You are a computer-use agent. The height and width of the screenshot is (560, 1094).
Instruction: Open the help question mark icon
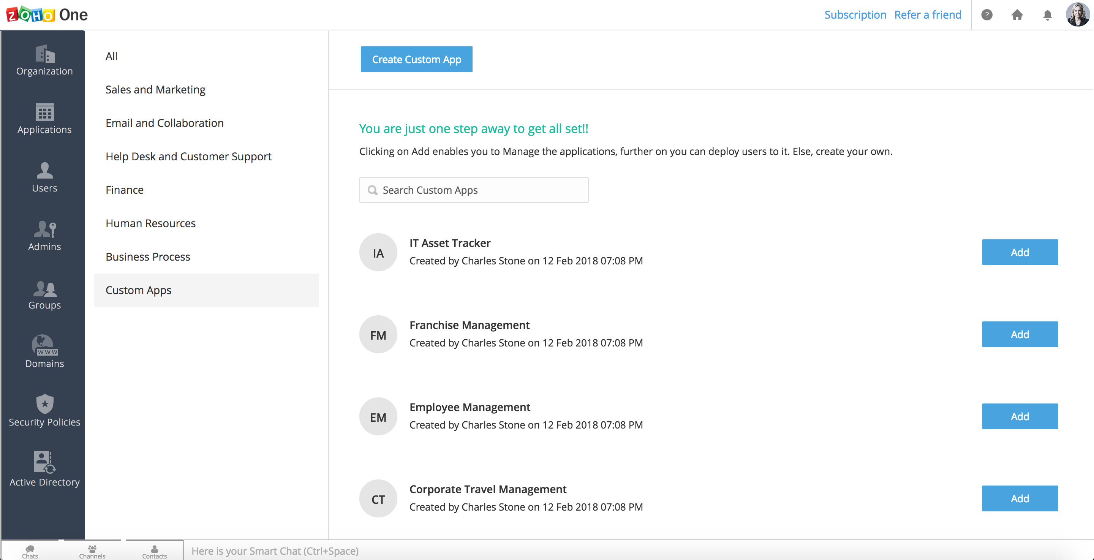point(986,15)
